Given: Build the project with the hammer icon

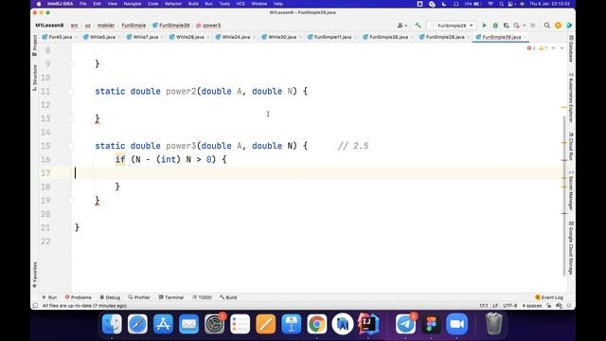Looking at the screenshot, I should [x=418, y=26].
